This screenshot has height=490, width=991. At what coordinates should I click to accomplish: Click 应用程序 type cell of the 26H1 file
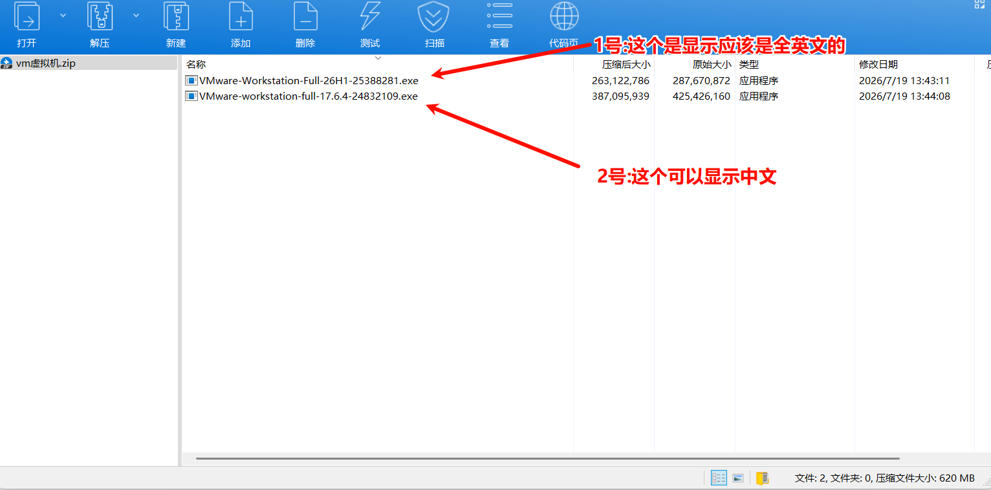coord(759,81)
